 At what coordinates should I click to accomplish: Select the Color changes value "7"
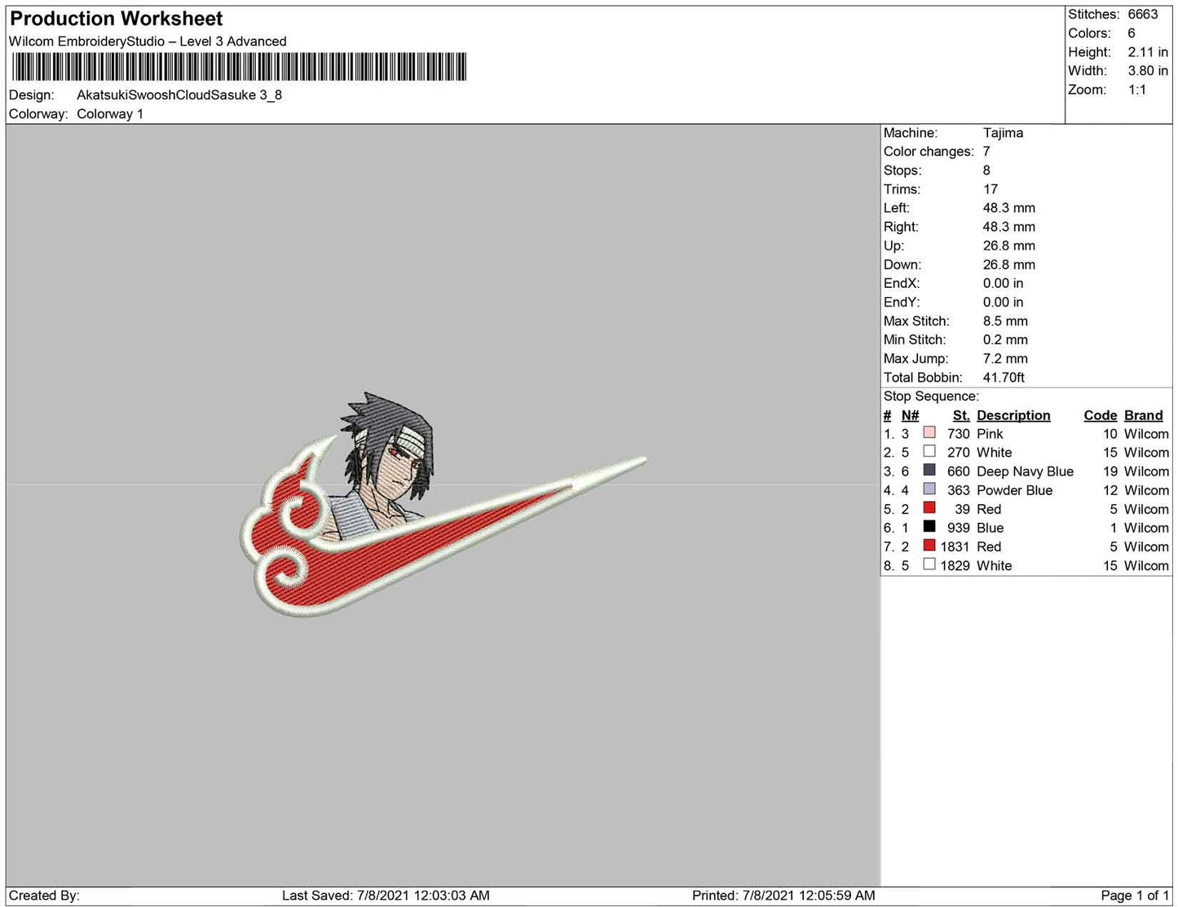pos(986,151)
